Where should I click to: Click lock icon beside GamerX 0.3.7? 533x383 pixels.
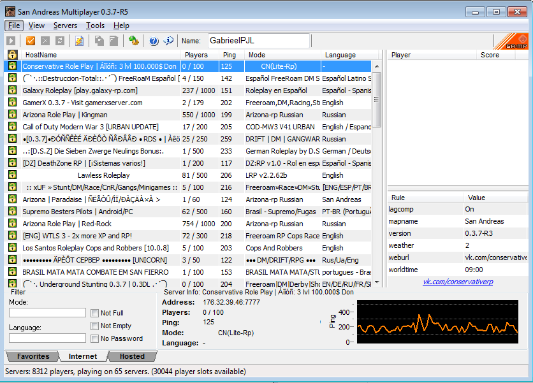[13, 103]
